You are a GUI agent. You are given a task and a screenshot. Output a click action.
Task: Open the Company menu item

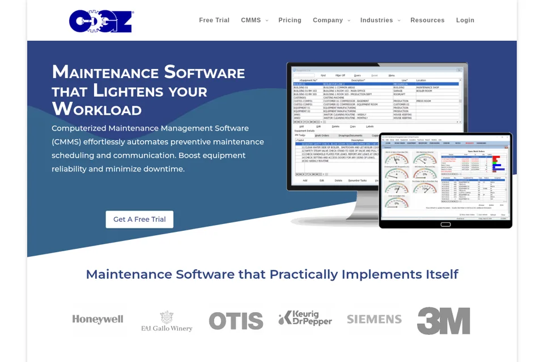click(328, 20)
